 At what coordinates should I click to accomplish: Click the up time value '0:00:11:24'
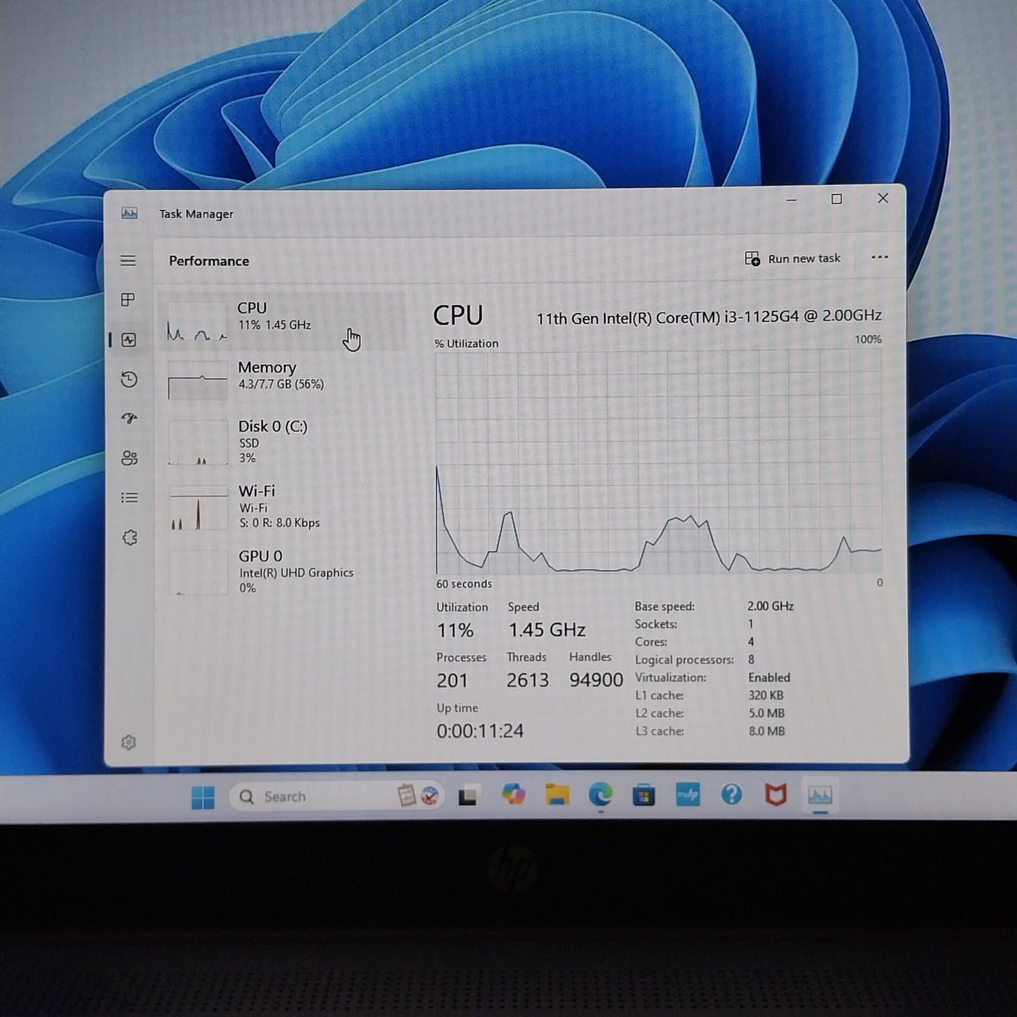tap(480, 731)
